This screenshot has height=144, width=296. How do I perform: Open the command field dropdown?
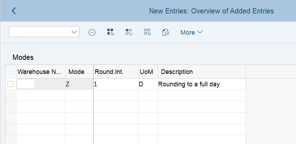74,32
